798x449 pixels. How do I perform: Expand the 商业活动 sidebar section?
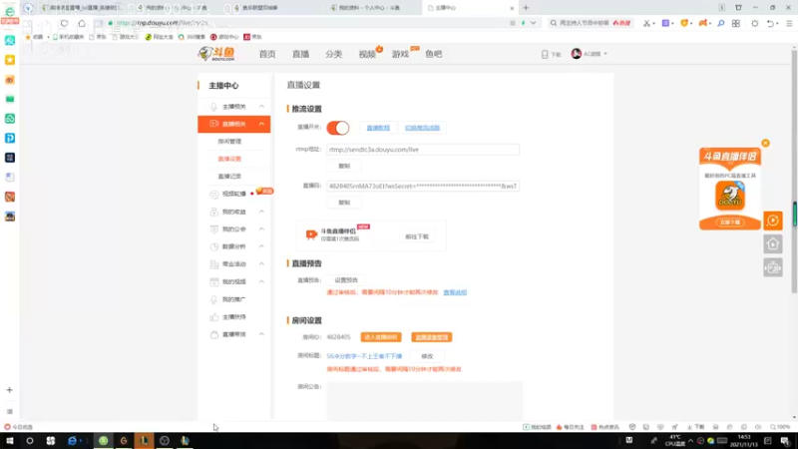261,264
